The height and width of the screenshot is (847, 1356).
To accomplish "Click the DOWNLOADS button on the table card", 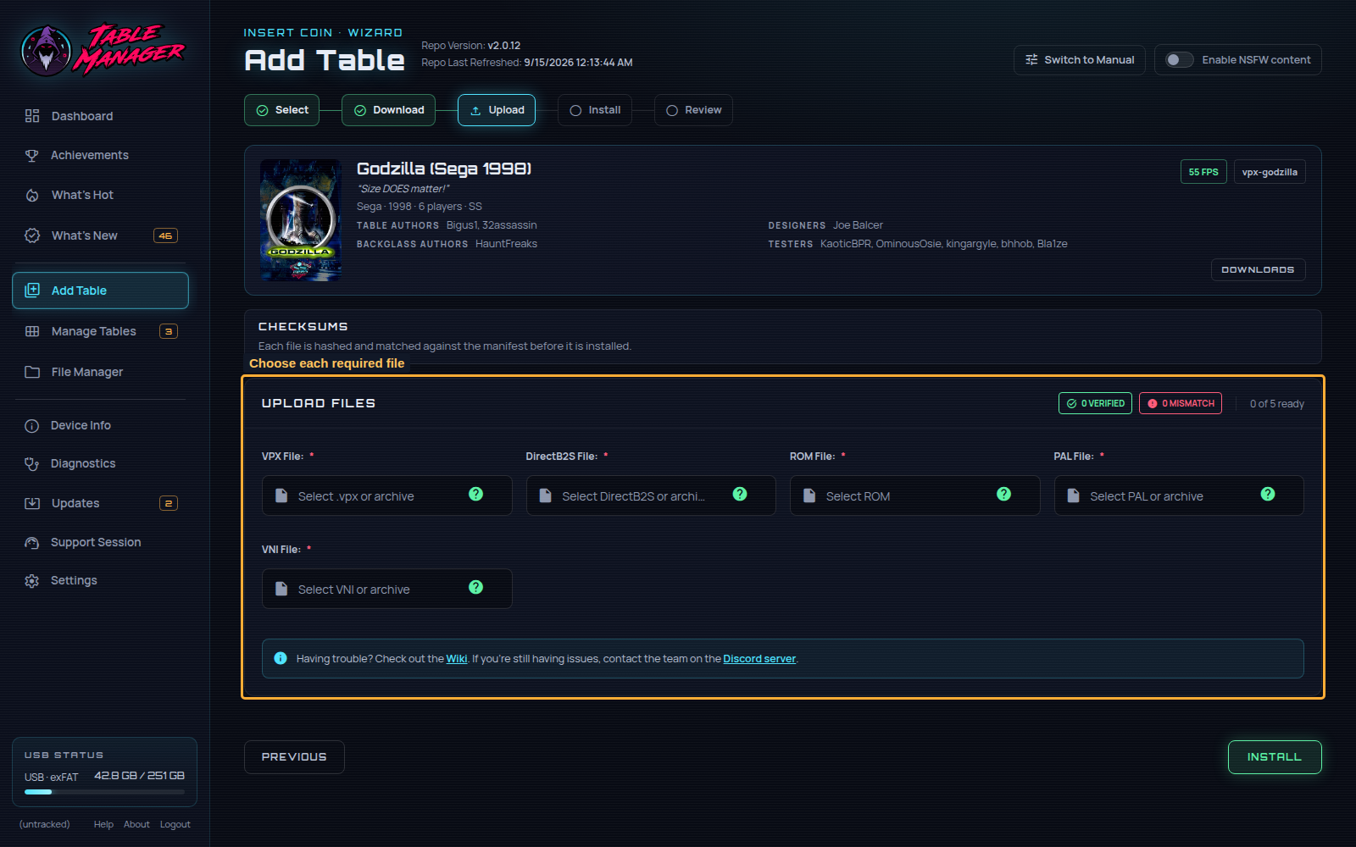I will click(1258, 269).
